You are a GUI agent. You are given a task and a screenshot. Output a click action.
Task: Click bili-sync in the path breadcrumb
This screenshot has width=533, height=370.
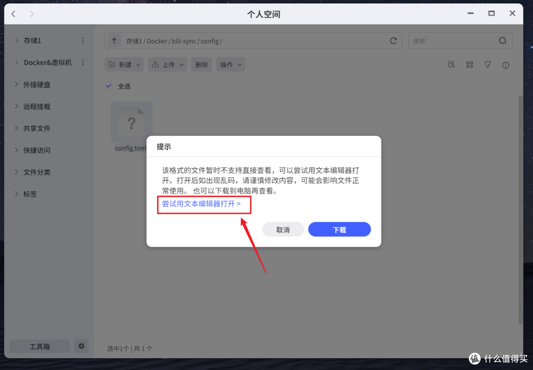click(x=184, y=41)
